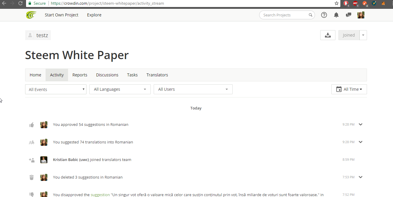The height and width of the screenshot is (197, 393).
Task: Expand the deleted 3 suggestions entry
Action: (x=361, y=177)
